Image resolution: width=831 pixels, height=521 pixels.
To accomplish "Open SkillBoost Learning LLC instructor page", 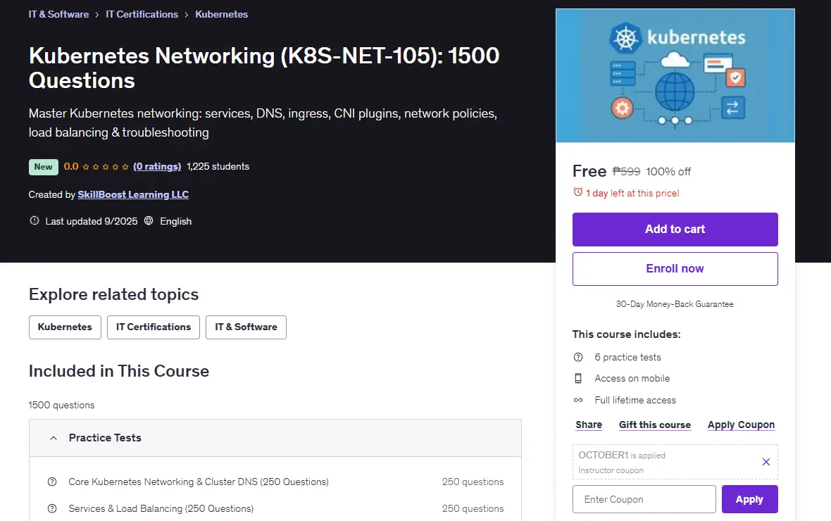I will click(133, 194).
